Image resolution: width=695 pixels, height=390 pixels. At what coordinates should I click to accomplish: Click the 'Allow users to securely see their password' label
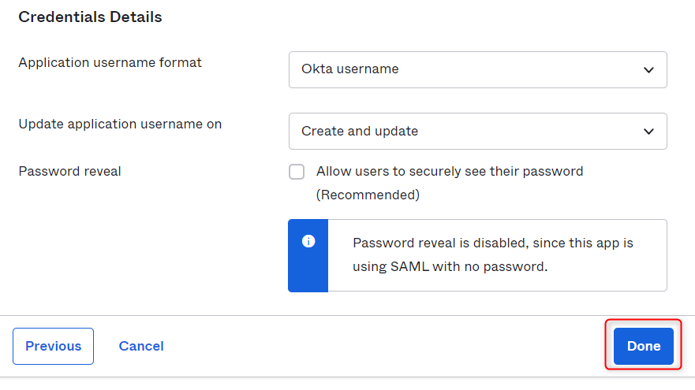[450, 171]
